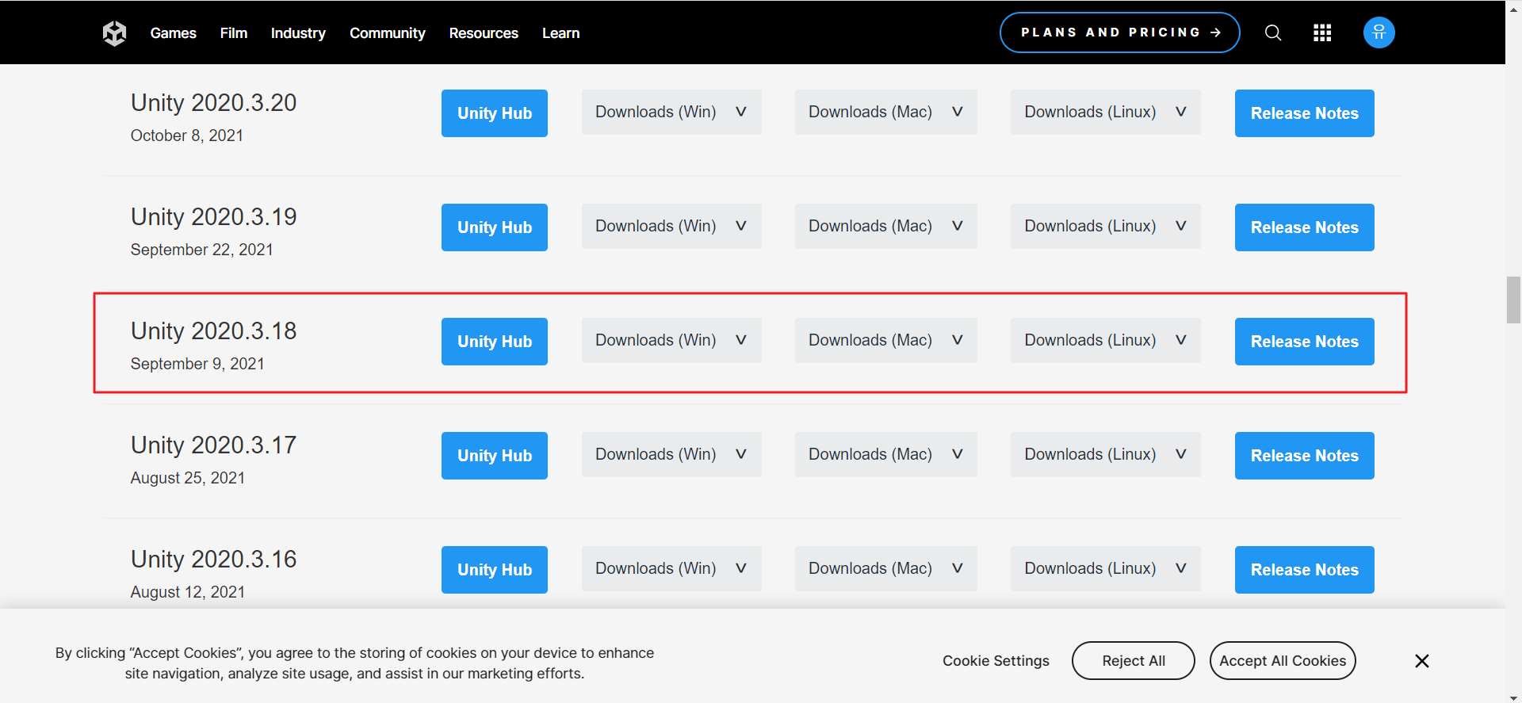Expand Downloads (Linux) for Unity 2020.3.19
Screen dimensions: 1522x703
coord(1106,226)
